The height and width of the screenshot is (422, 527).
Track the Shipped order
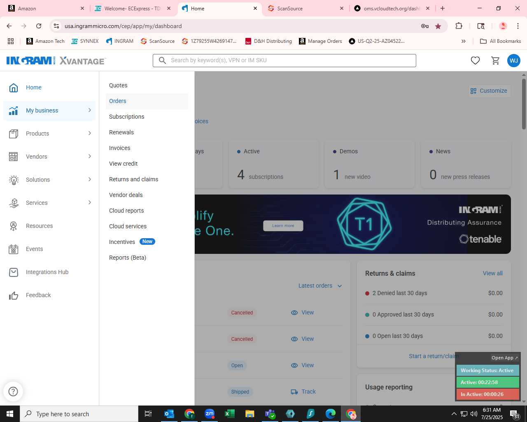[x=303, y=392]
